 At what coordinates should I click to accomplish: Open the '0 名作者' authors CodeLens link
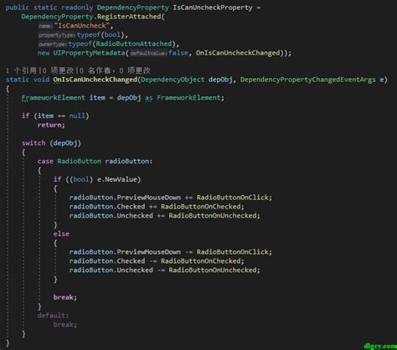(95, 70)
